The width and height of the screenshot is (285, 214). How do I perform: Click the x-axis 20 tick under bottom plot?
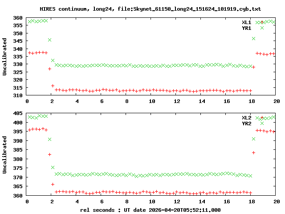tap(276, 202)
